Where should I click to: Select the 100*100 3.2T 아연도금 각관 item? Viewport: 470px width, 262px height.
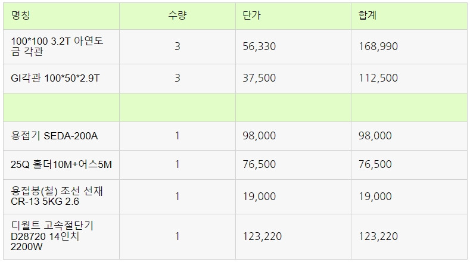click(57, 46)
